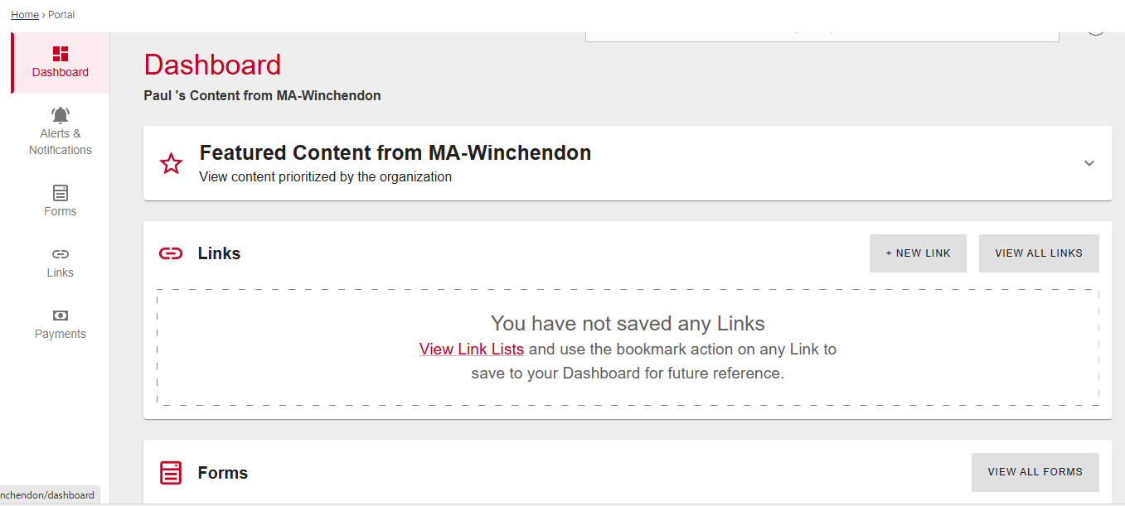Click the red form icon beside Forms heading

point(171,473)
